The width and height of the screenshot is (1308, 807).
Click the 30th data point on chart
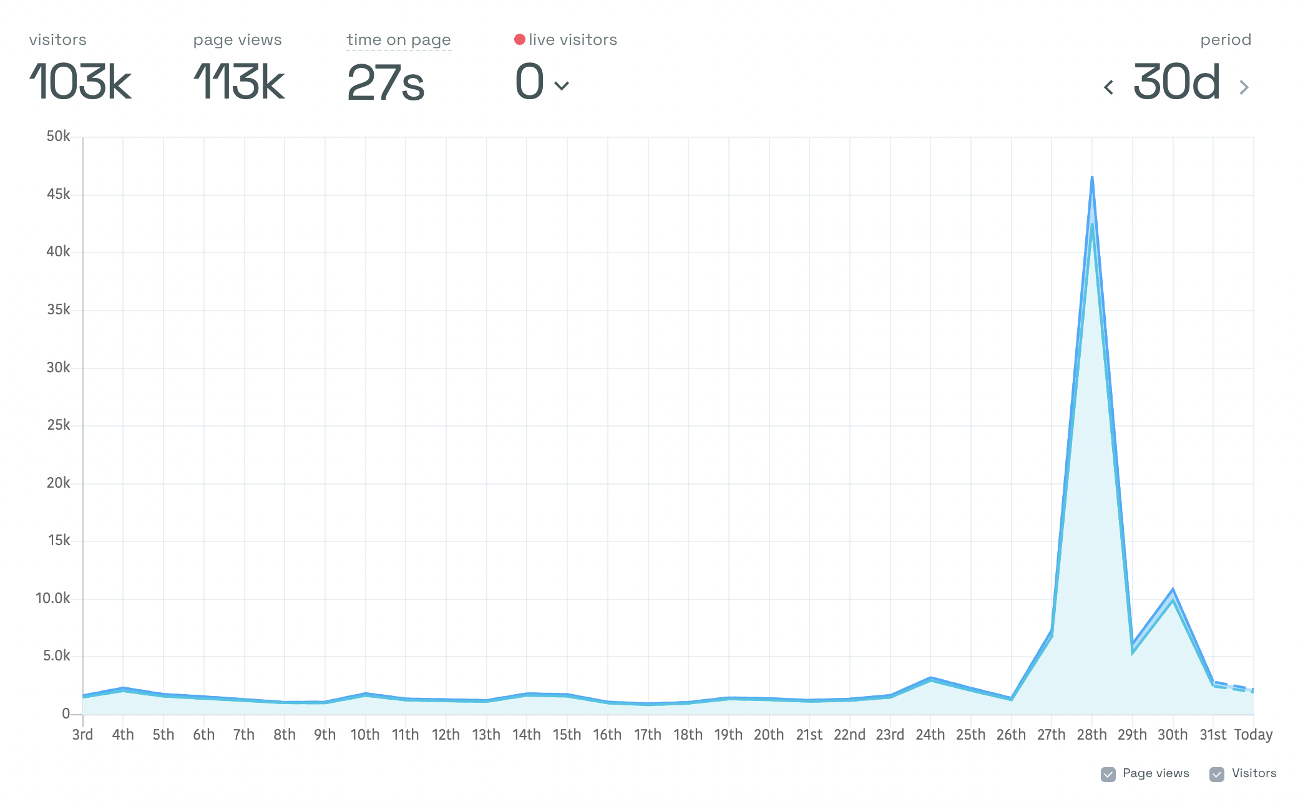coord(1173,589)
